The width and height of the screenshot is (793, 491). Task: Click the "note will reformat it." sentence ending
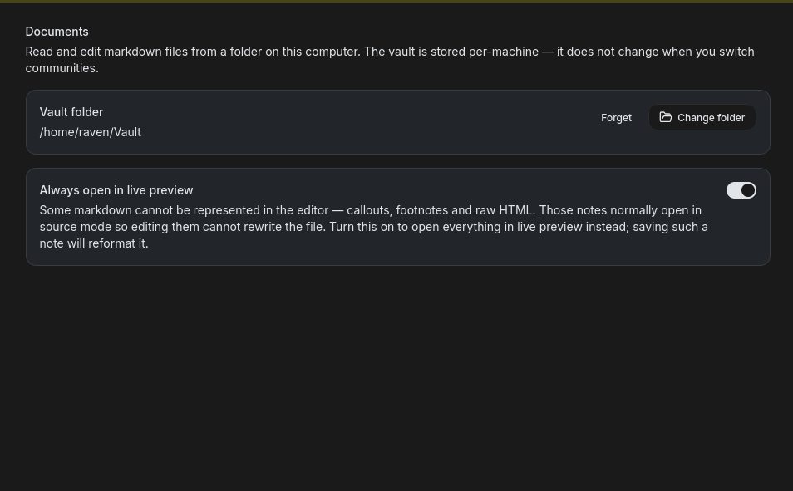tap(94, 243)
